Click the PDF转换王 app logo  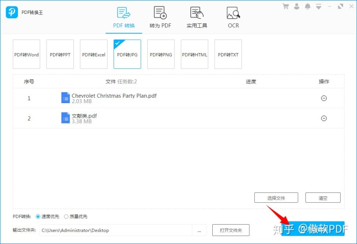point(12,12)
